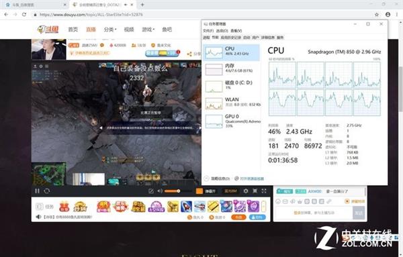The height and width of the screenshot is (257, 403).
Task: Select WLAN in Task Manager performance sidebar
Action: 231,103
